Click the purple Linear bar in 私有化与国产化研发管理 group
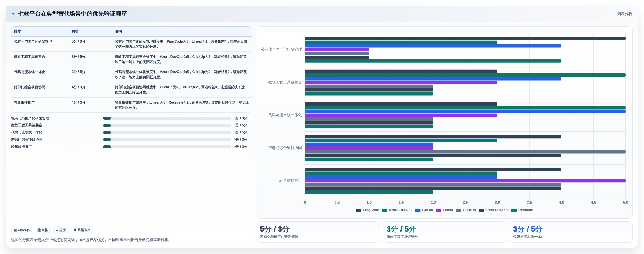644x254 pixels. (337, 50)
